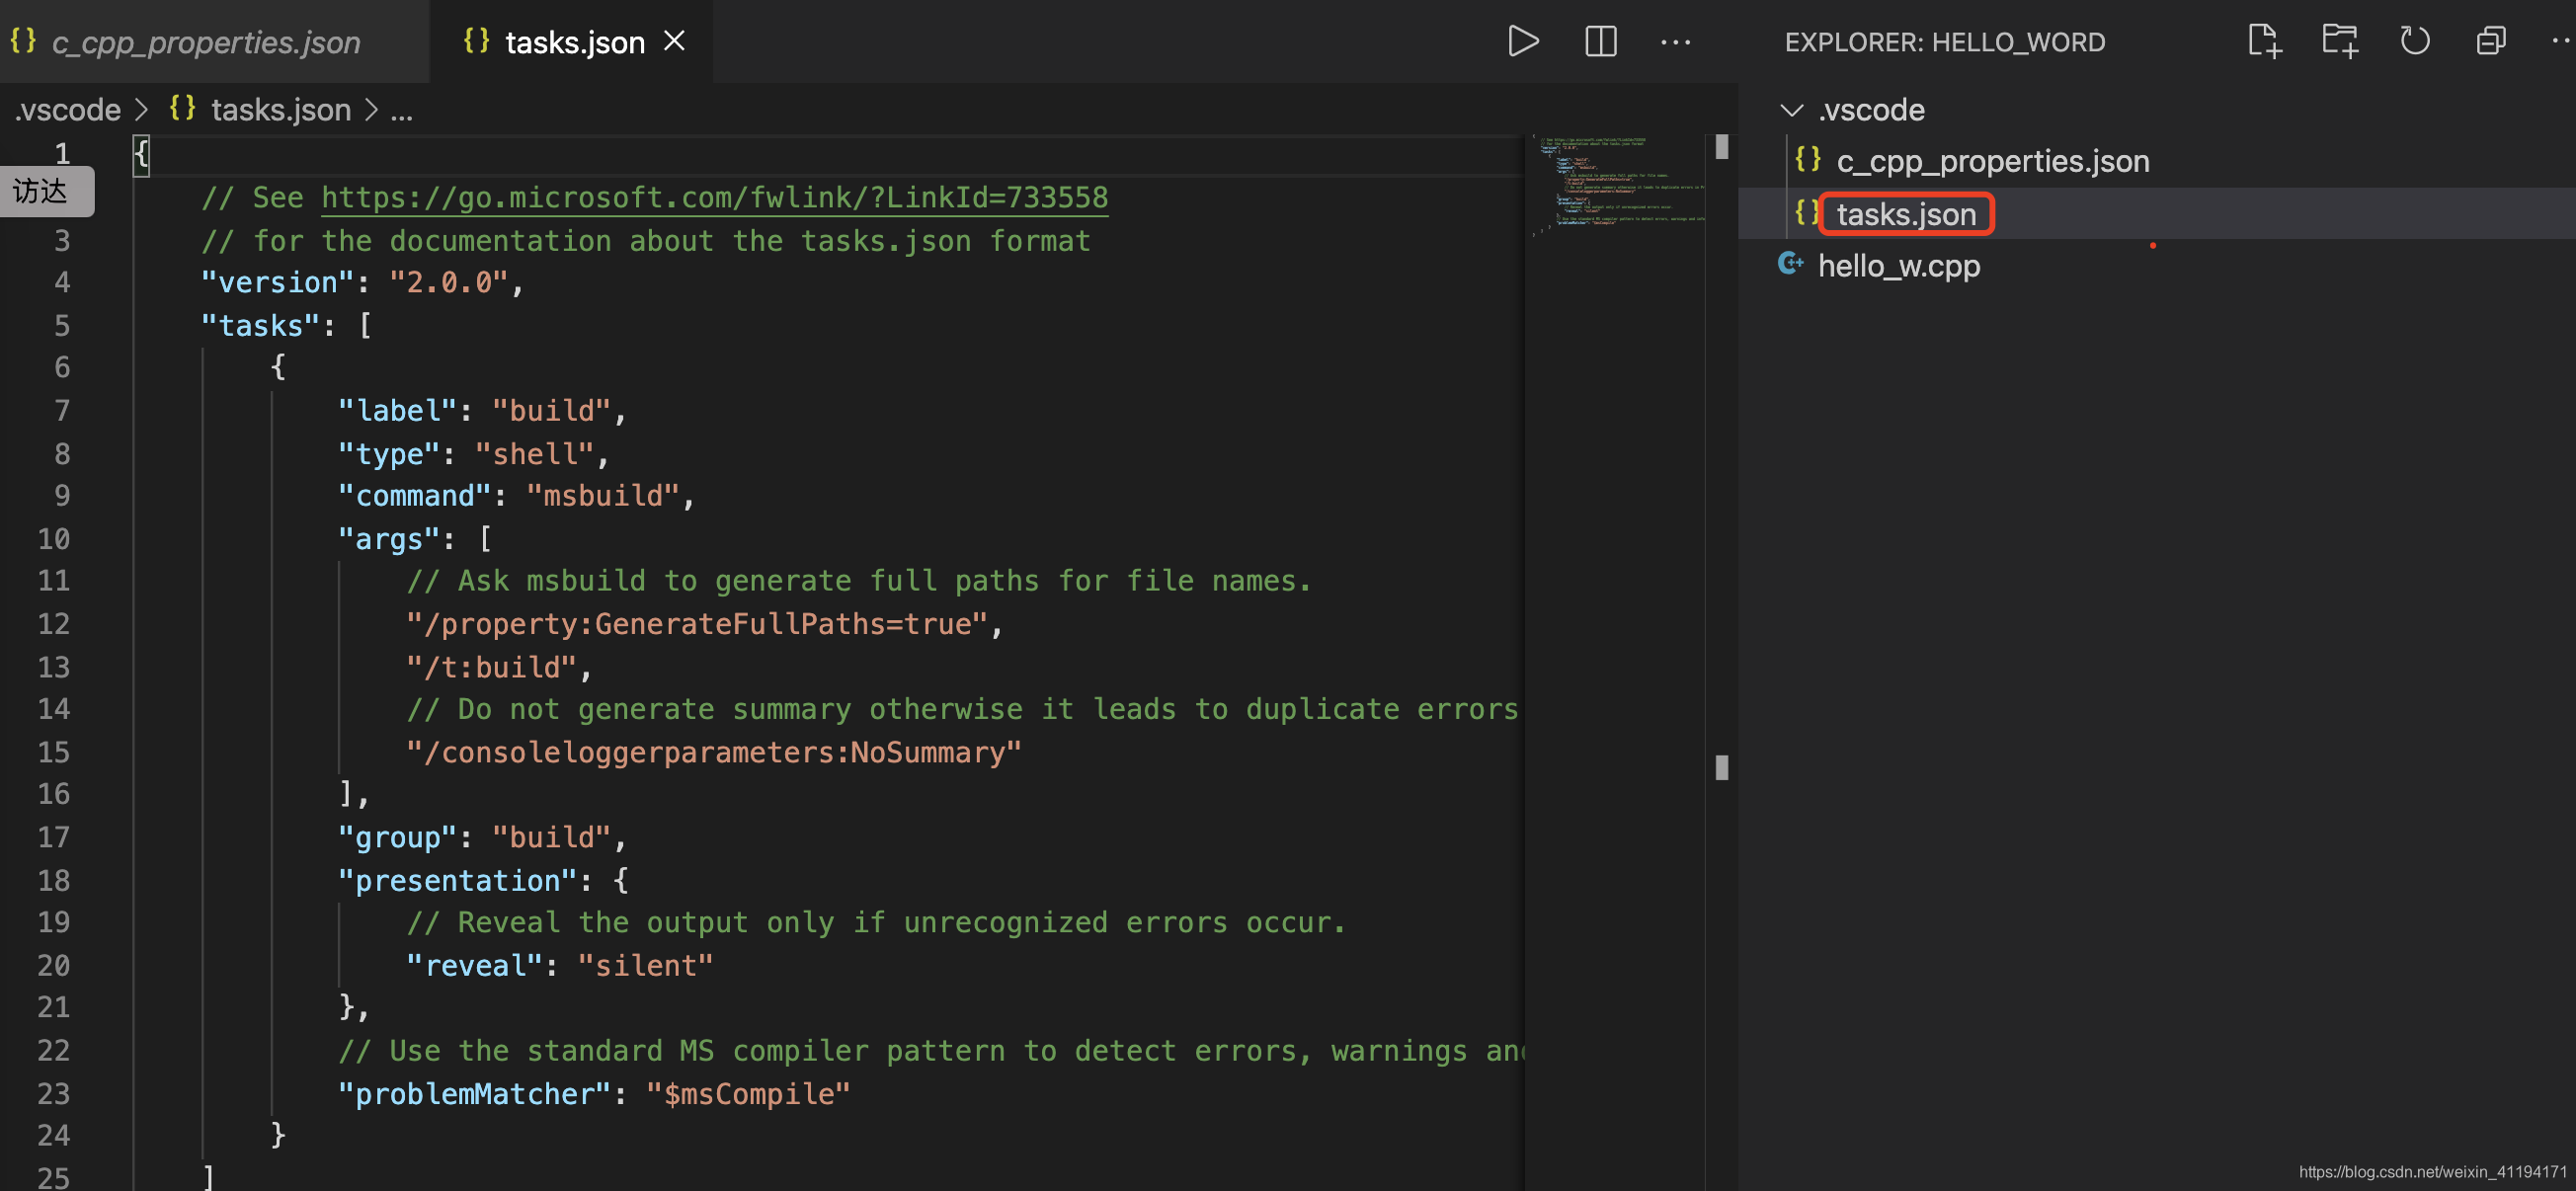Image resolution: width=2576 pixels, height=1191 pixels.
Task: Follow the go.microsoft.com fwlink hyperlink
Action: (714, 197)
